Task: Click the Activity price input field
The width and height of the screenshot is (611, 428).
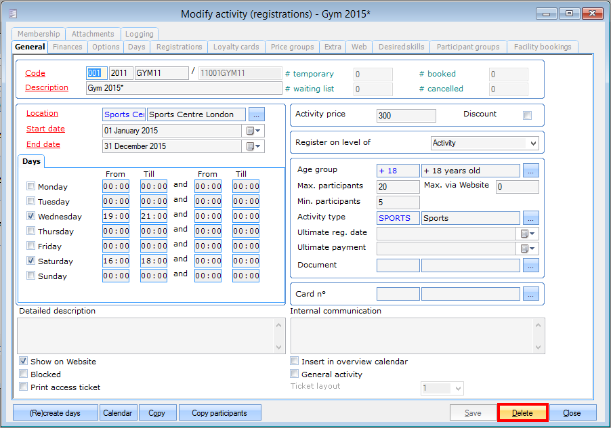Action: tap(406, 116)
